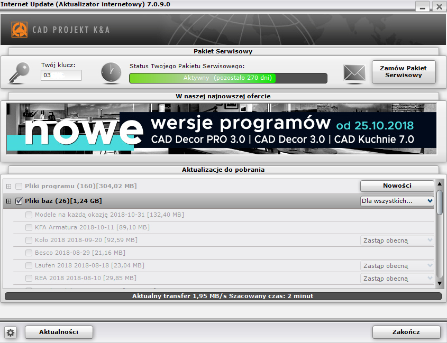Screen dimensions: 447x343
Task: Click the Aktualizacje do pobrania header
Action: tap(223, 170)
